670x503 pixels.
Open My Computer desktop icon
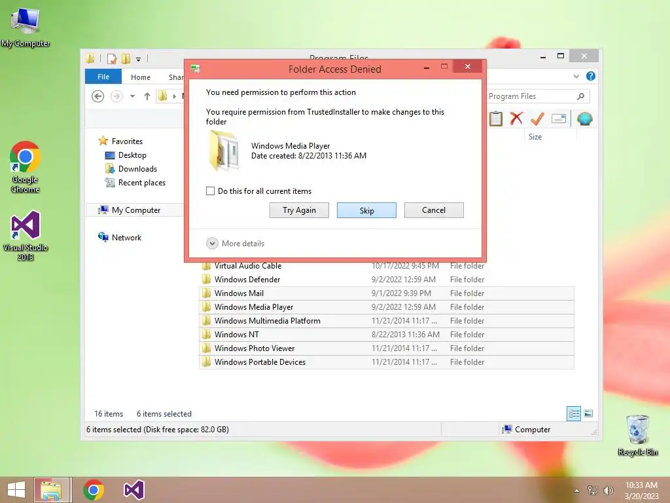(x=26, y=26)
